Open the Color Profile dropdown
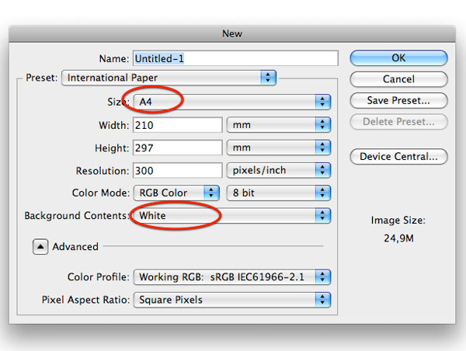Image resolution: width=466 pixels, height=351 pixels. tap(231, 276)
